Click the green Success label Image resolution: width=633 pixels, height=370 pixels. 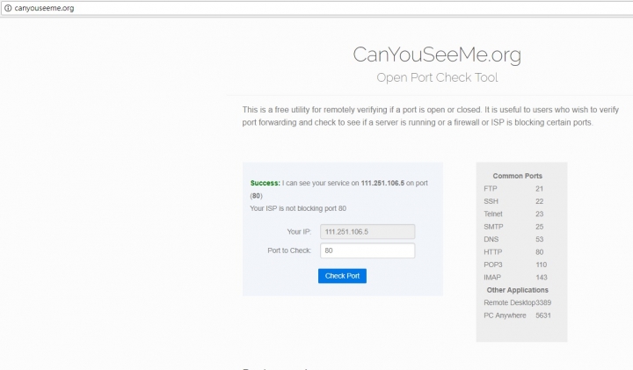[x=265, y=183]
